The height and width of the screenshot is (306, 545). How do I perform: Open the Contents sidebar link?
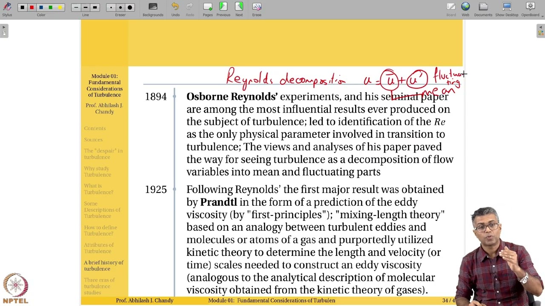coord(95,128)
